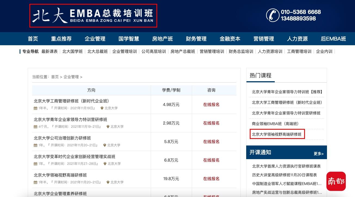This screenshot has height=197, width=355.
Task: Open 北京大学公司治理创新力研修班 course
Action: point(62,138)
